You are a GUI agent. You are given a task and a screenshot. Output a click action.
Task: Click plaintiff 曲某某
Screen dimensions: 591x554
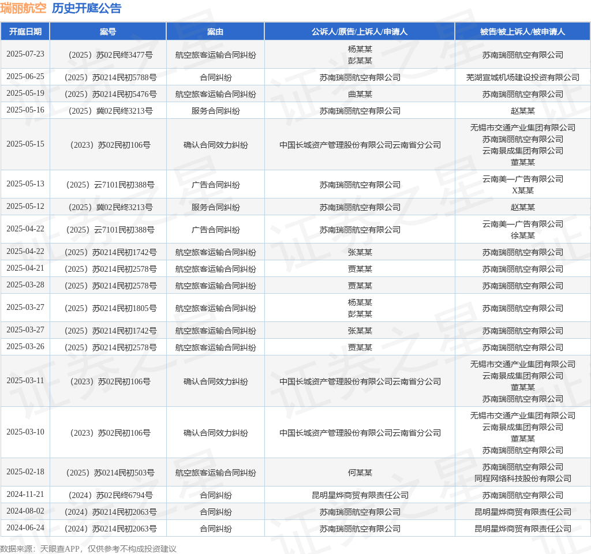[360, 94]
